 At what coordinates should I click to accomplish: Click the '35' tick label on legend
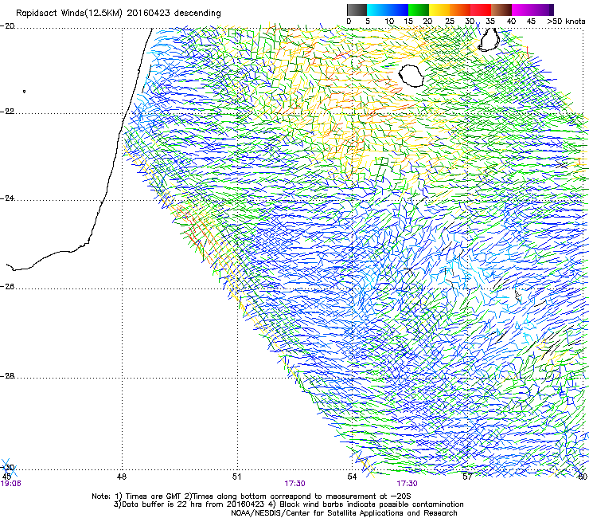pyautogui.click(x=490, y=22)
